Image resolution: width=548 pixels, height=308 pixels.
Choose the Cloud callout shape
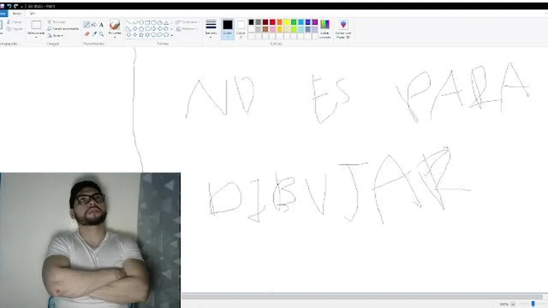tap(166, 34)
